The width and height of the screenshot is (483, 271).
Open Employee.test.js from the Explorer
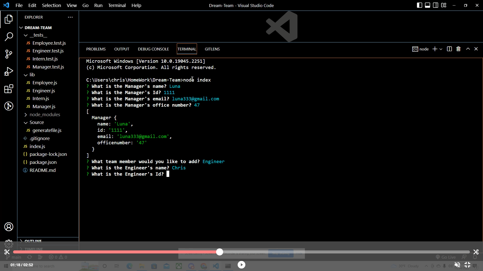coord(49,43)
